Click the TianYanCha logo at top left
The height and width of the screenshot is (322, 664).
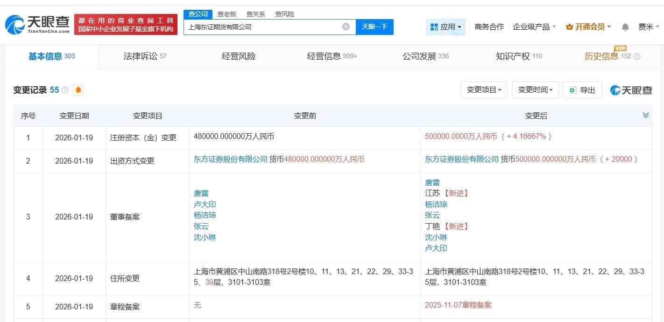[x=37, y=24]
